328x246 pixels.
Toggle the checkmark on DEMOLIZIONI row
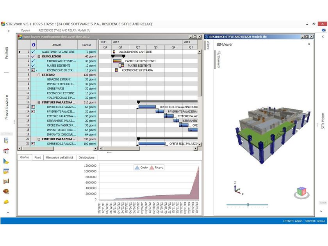[33, 56]
